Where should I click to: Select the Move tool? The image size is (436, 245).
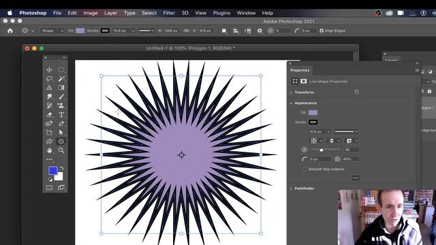click(x=50, y=69)
